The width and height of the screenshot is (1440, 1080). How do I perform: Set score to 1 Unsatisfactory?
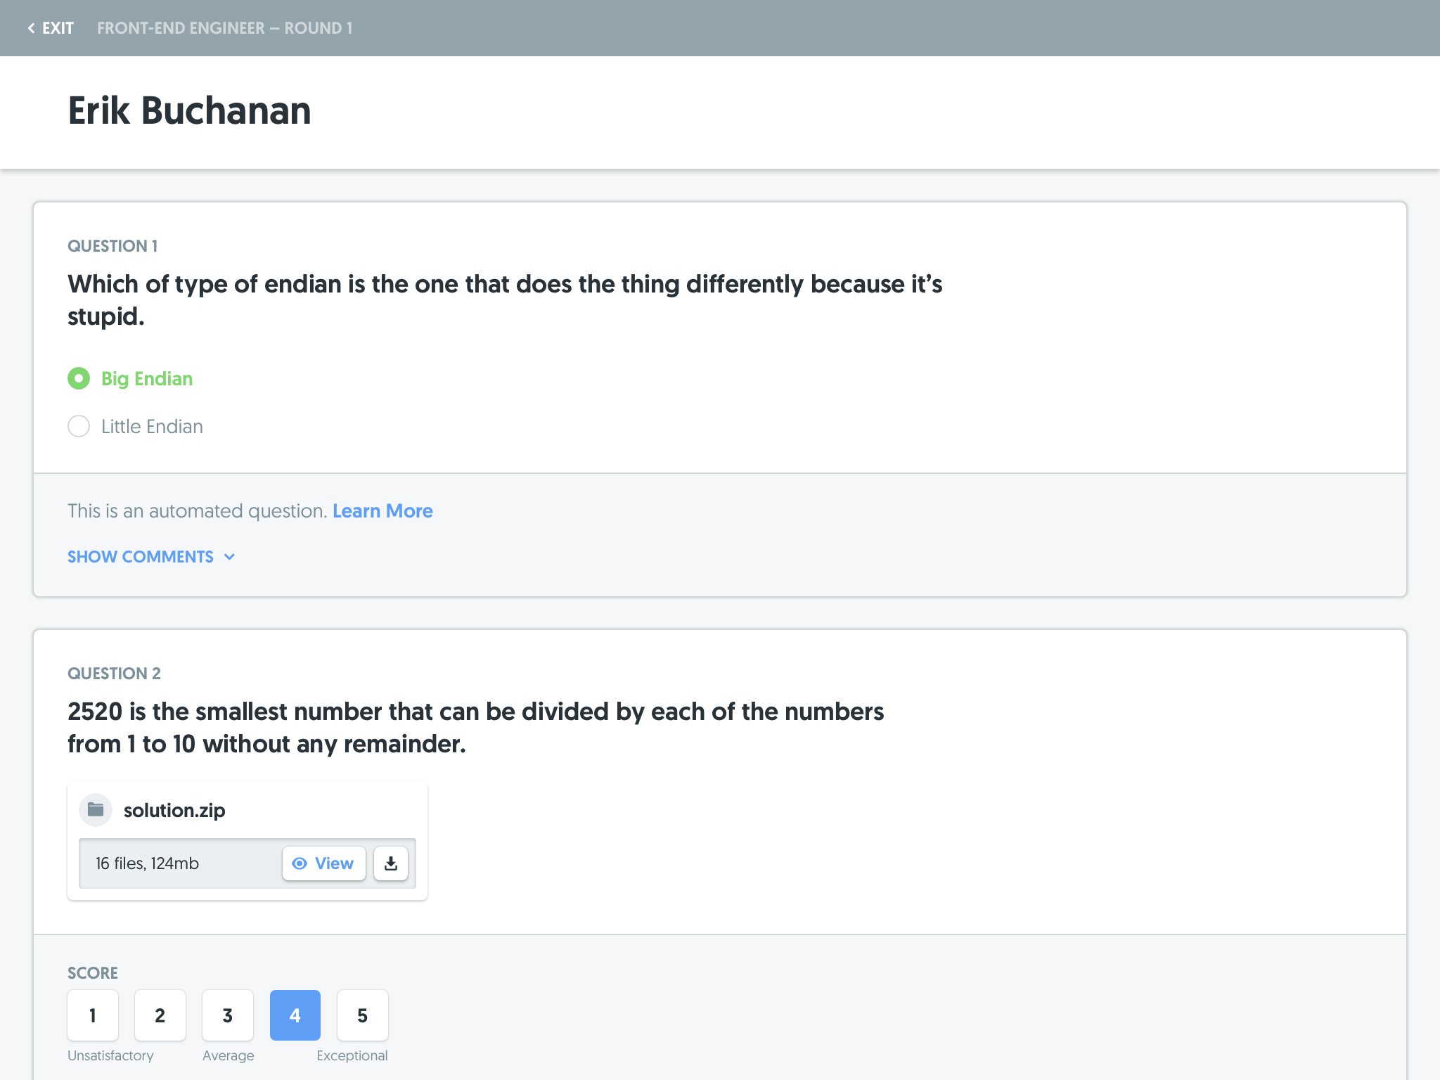(93, 1015)
